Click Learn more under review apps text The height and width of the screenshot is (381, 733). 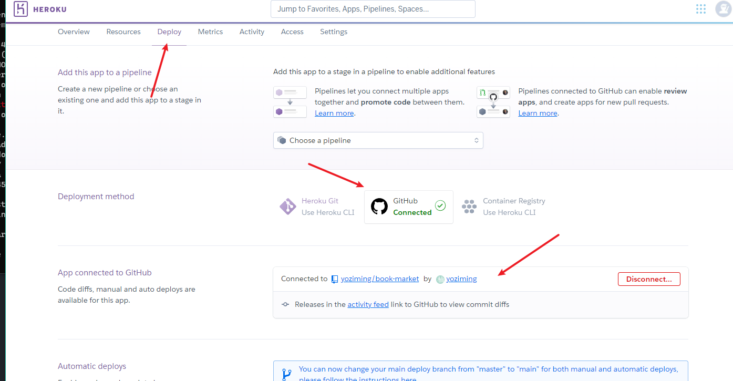tap(538, 113)
